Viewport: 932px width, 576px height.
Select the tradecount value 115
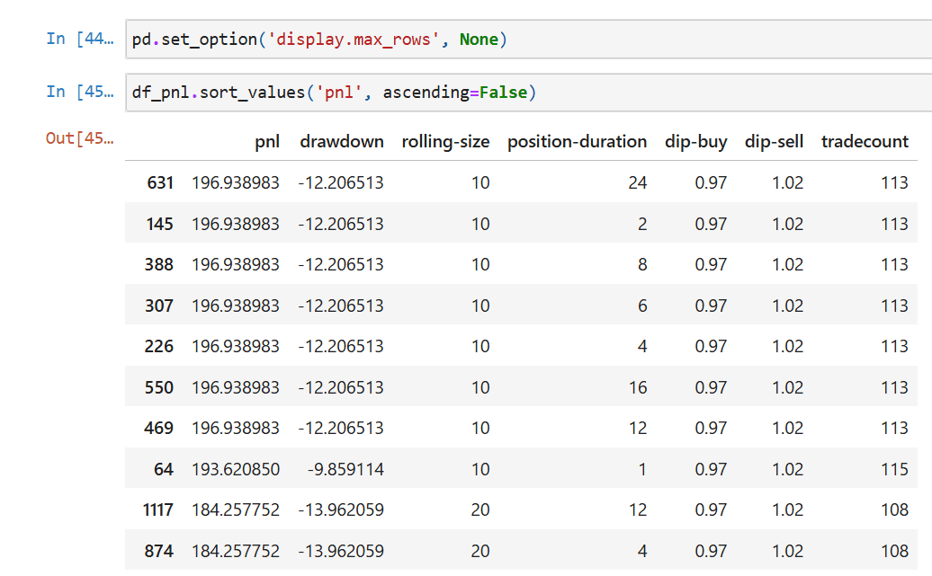click(894, 469)
